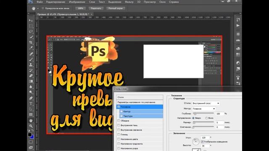Select the Path Selection tool
Screen dimensions: 269x151
tap(31, 109)
